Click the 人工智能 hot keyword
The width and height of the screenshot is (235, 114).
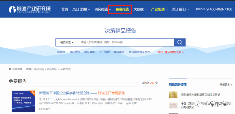coord(104,52)
